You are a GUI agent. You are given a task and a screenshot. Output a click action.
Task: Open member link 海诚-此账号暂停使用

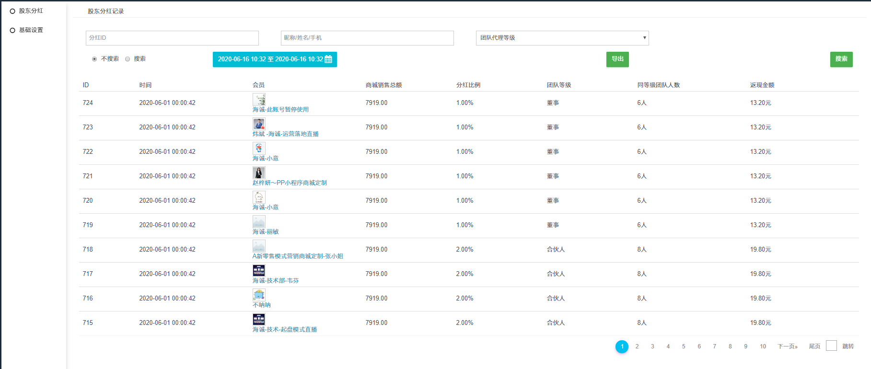click(280, 110)
